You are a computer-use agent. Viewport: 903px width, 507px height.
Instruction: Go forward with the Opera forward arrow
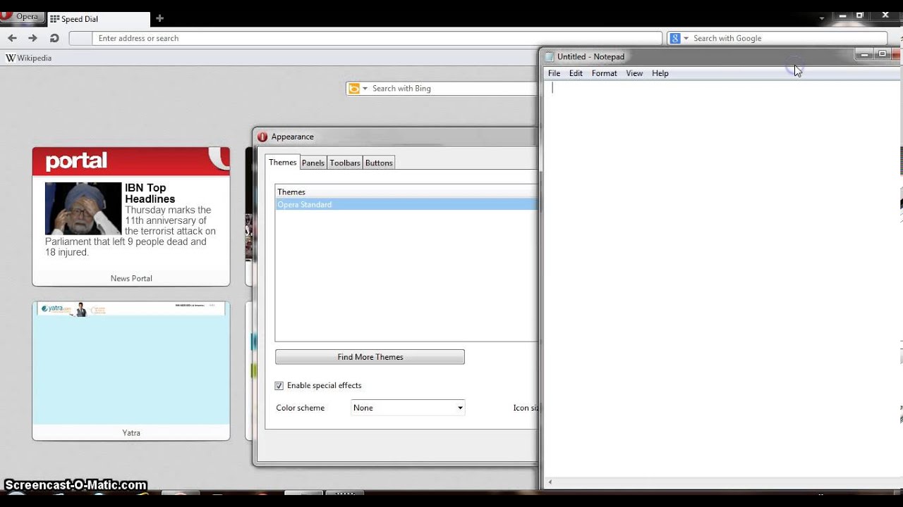coord(32,38)
